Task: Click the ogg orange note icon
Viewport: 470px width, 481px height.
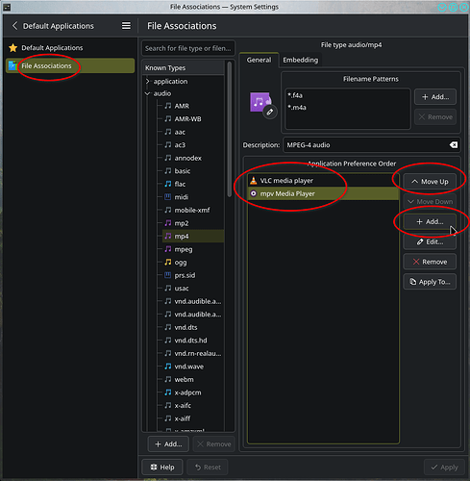Action: point(168,262)
